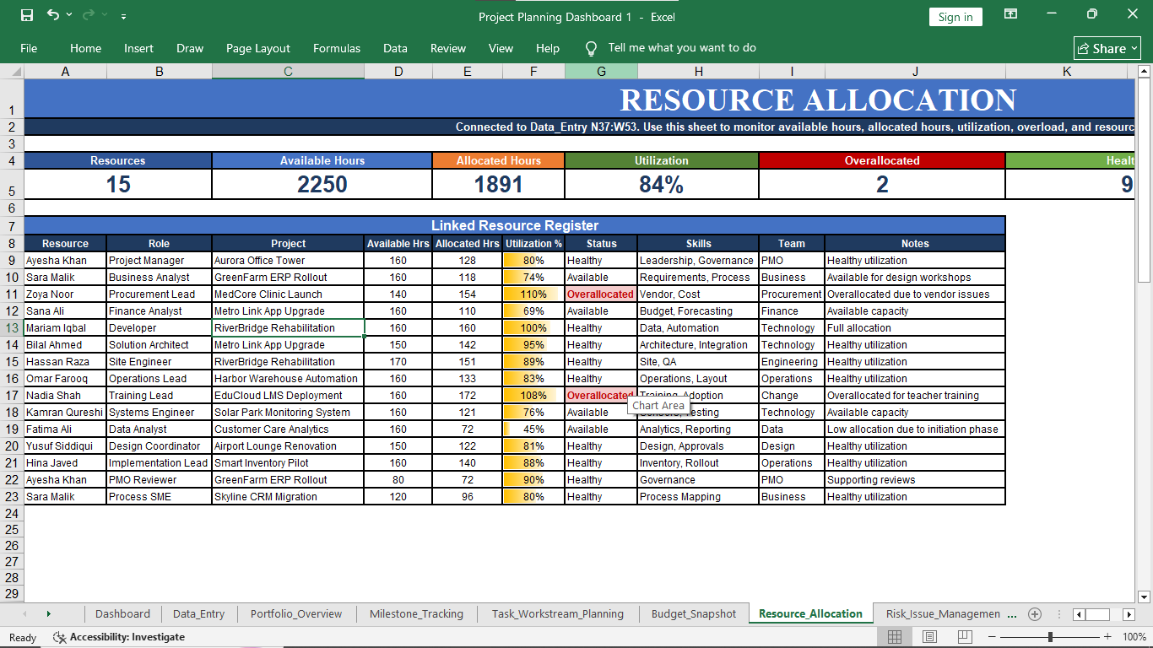Zoom in with plus button
The height and width of the screenshot is (648, 1153).
[x=1108, y=637]
